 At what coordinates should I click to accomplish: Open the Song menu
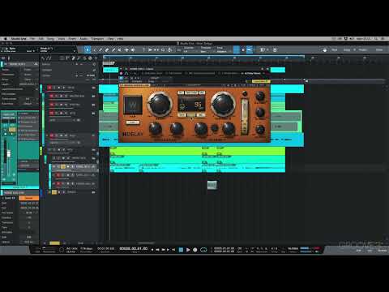point(50,39)
